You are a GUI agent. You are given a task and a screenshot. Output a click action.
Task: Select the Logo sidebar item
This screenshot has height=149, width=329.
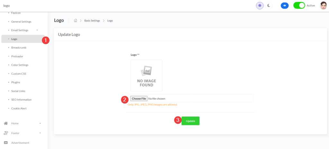14,39
